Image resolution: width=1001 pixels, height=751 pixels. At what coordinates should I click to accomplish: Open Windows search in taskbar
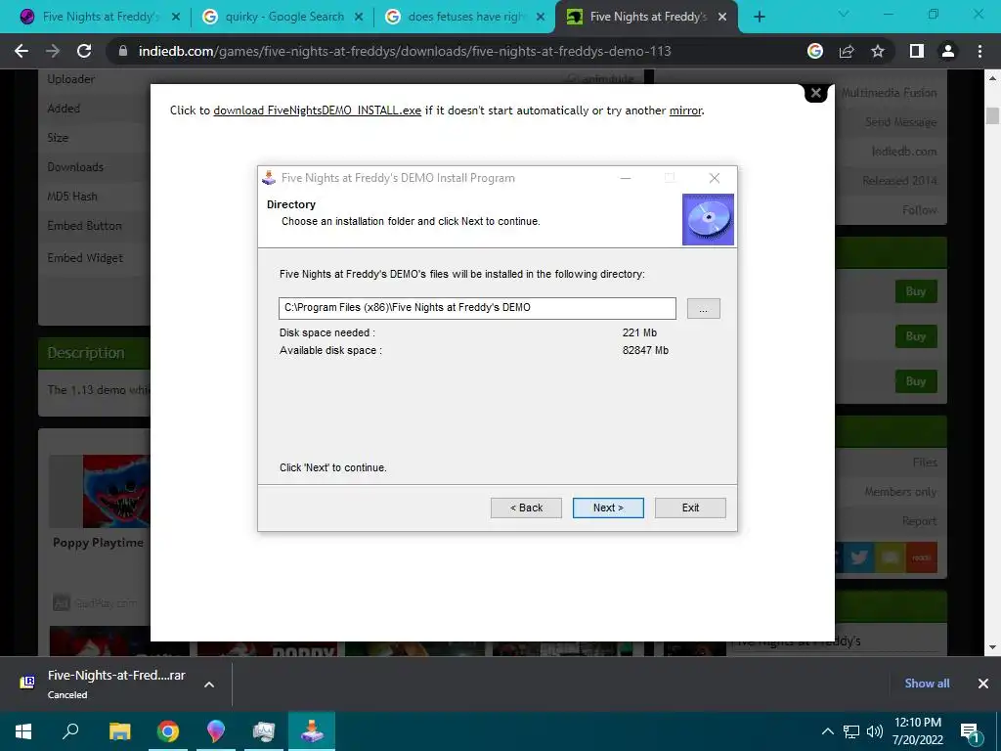point(70,731)
